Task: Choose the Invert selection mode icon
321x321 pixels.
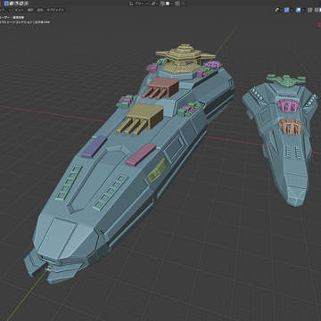Action: point(21,4)
